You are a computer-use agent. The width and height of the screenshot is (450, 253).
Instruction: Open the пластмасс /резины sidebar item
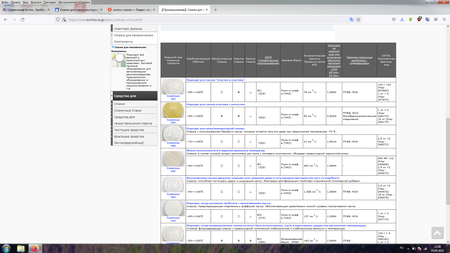click(x=134, y=28)
